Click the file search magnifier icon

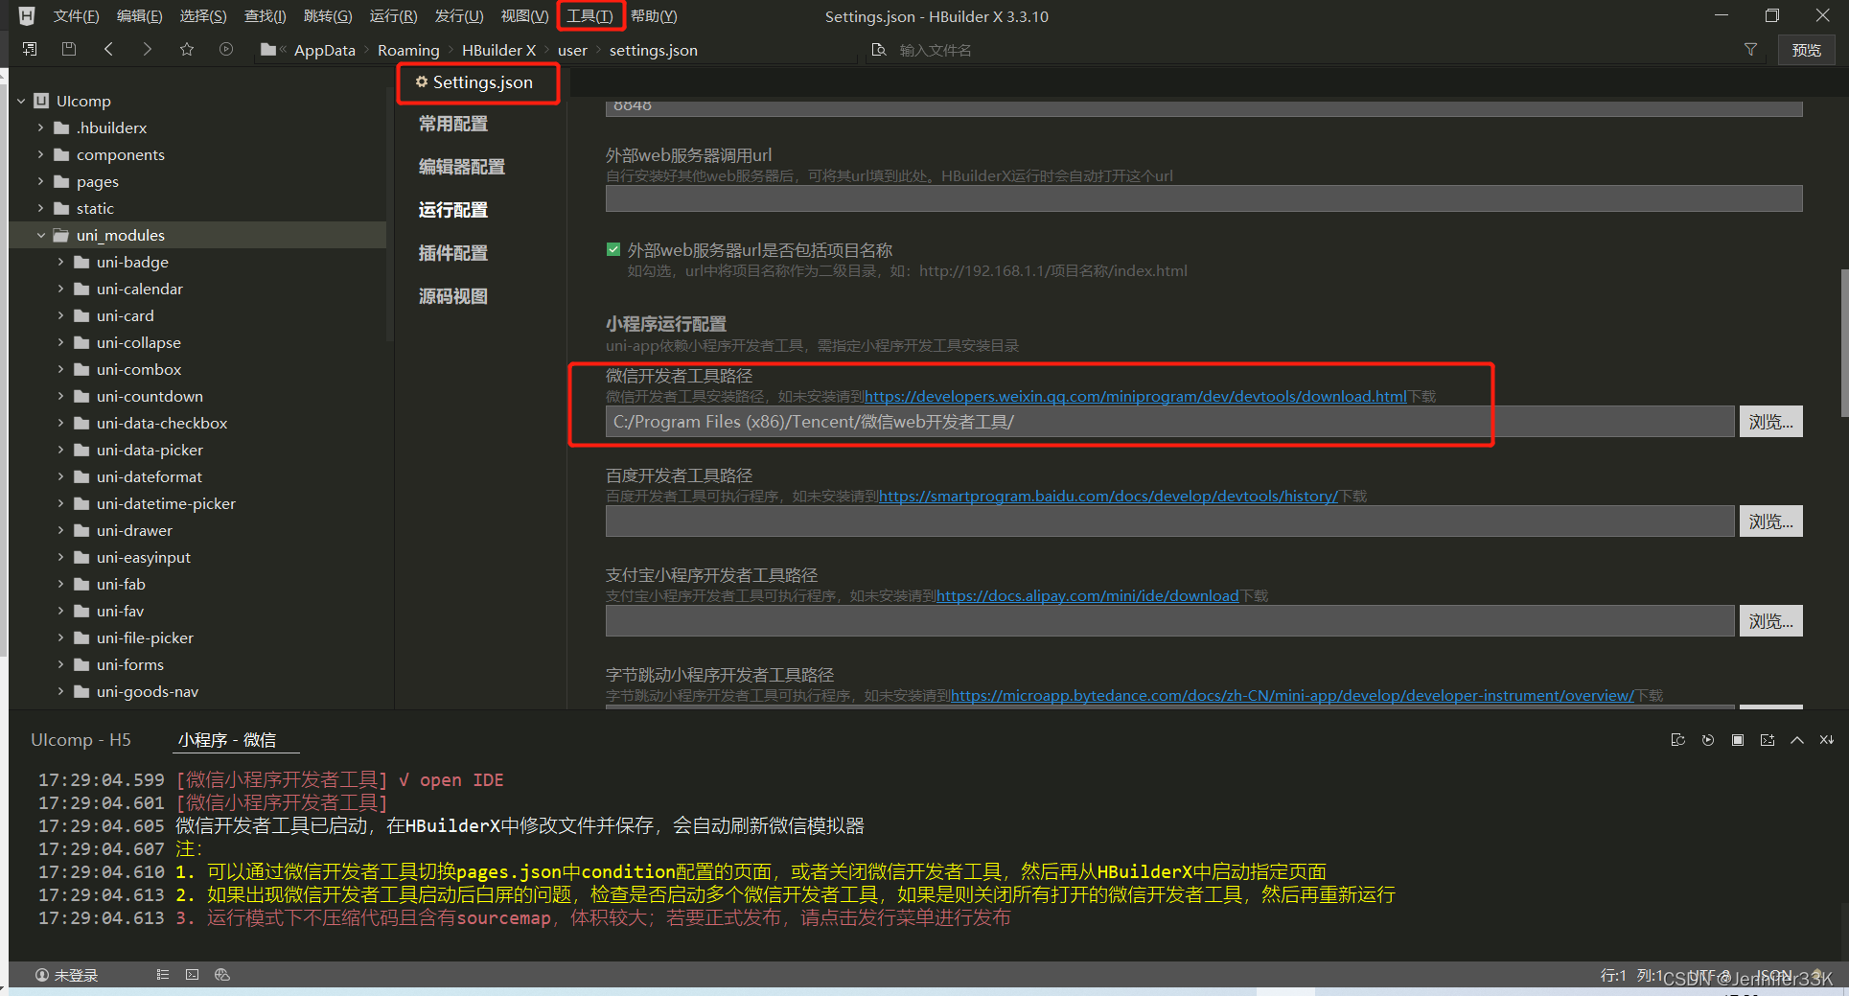click(878, 50)
